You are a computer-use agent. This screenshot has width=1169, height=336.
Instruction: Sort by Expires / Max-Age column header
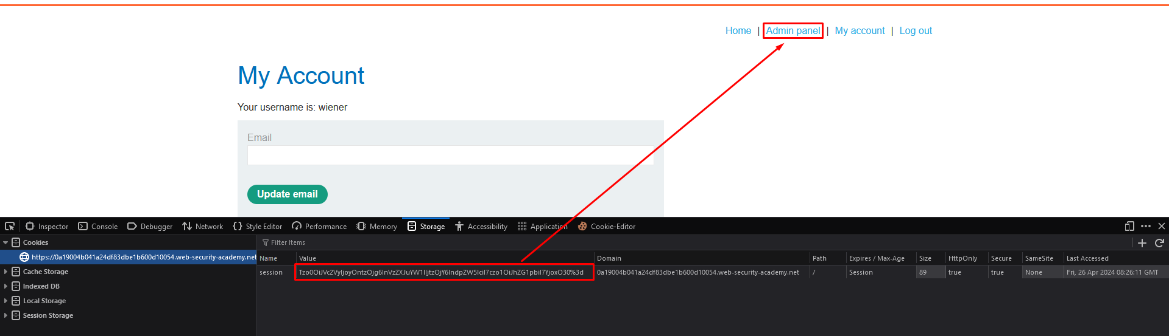pos(881,258)
